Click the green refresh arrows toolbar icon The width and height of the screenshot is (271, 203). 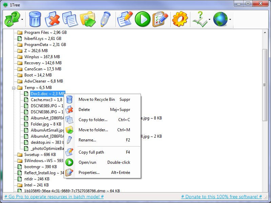(12, 19)
